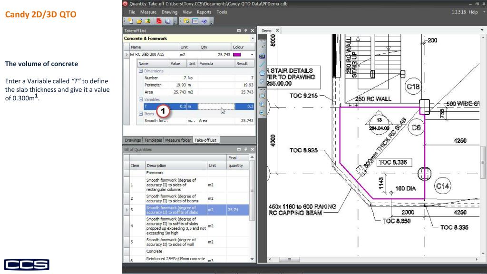
Task: Click the Qty column header in Take-off List
Action: [214, 47]
